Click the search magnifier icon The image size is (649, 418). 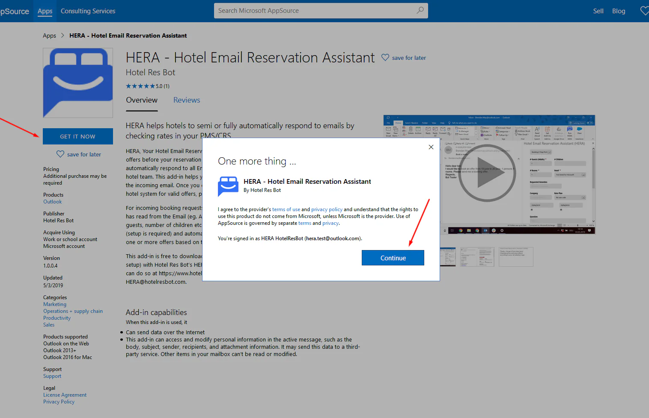point(420,10)
